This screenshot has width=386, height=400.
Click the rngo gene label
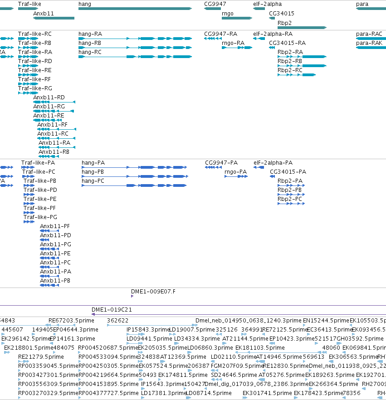tap(228, 14)
